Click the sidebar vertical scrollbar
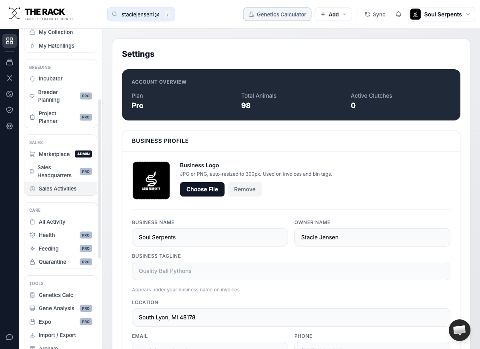The image size is (480, 349). click(100, 179)
